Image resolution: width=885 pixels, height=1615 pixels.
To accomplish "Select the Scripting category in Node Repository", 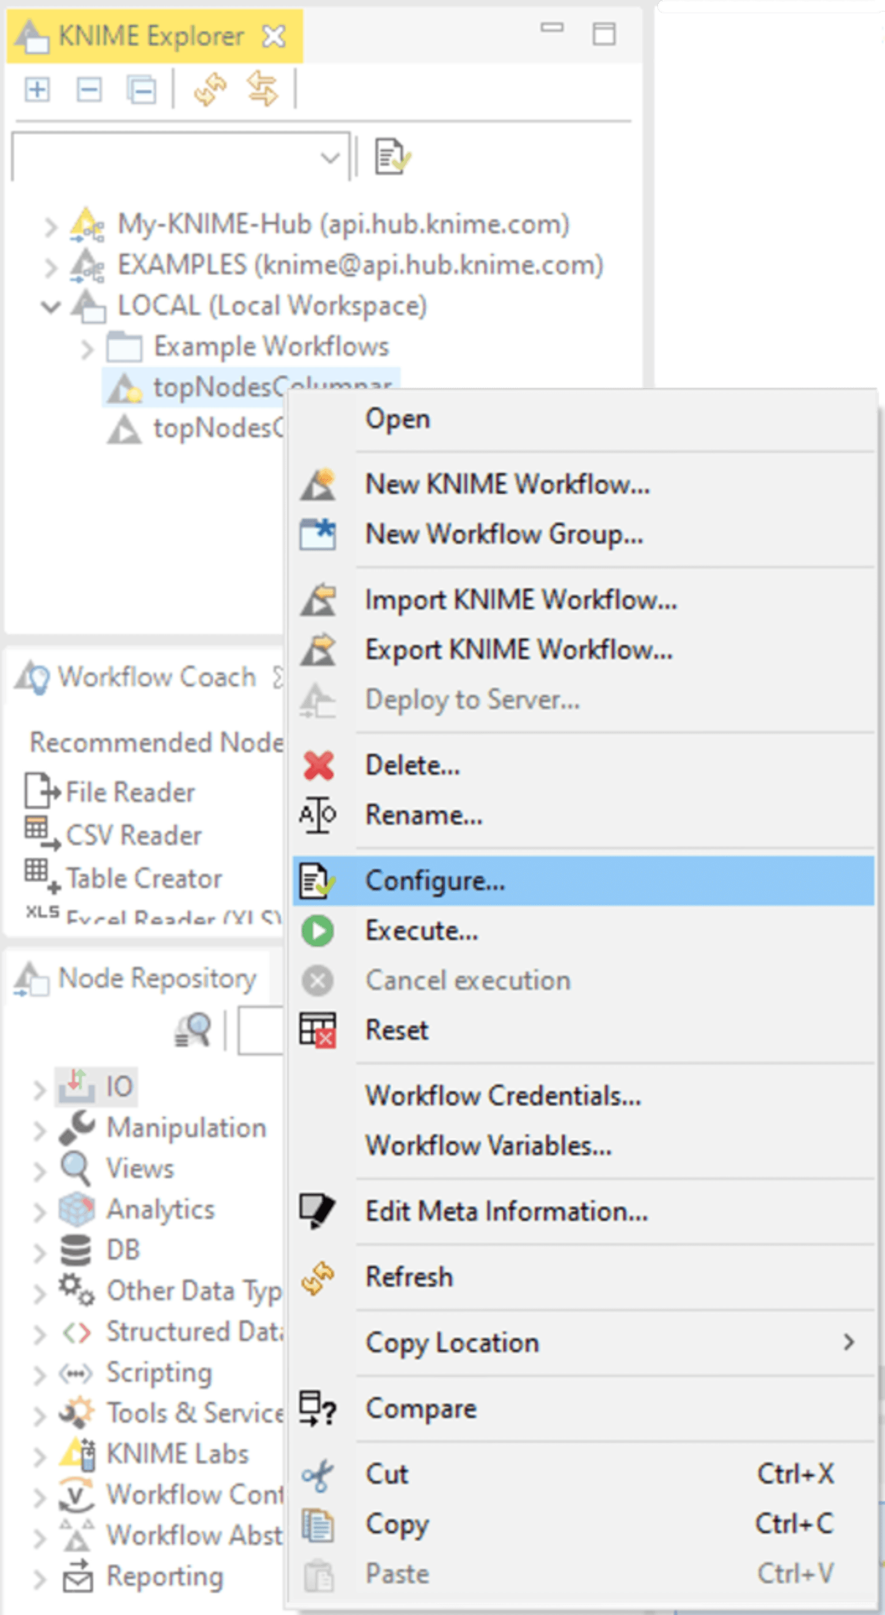I will coord(160,1373).
